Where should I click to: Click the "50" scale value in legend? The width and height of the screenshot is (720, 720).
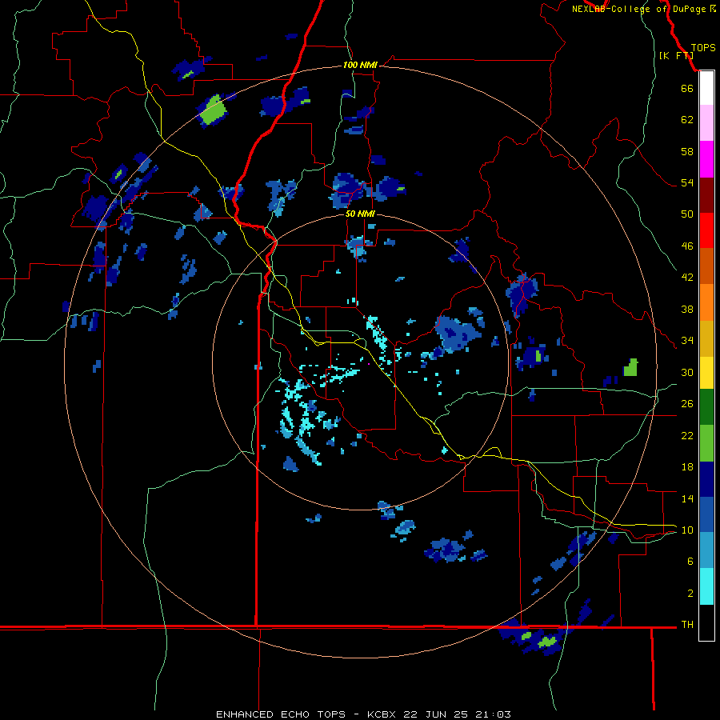[x=687, y=214]
